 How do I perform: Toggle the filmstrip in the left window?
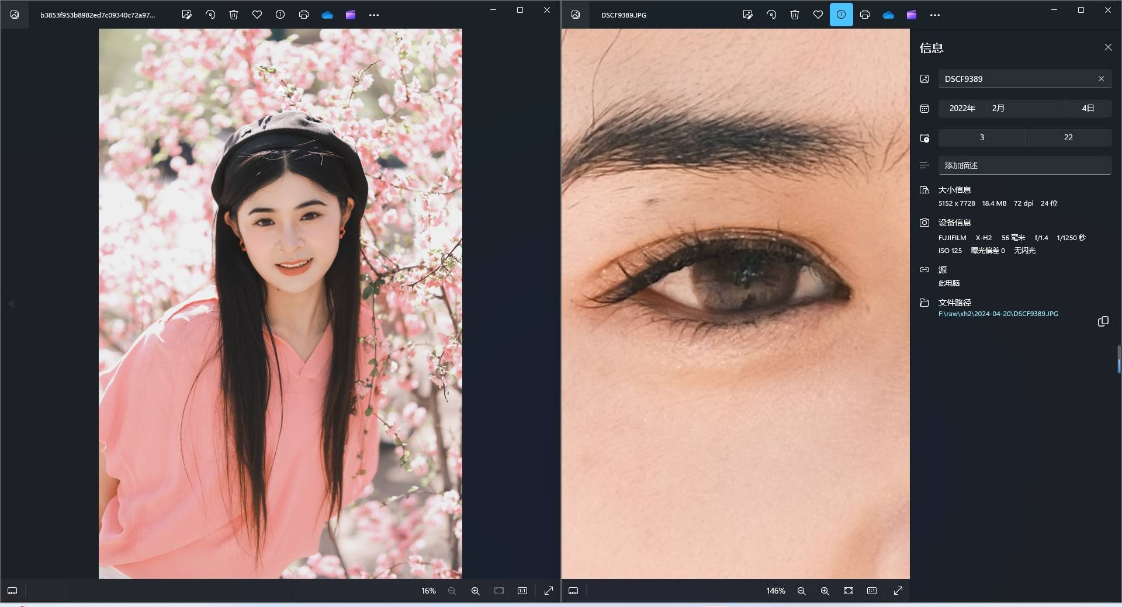pyautogui.click(x=12, y=591)
